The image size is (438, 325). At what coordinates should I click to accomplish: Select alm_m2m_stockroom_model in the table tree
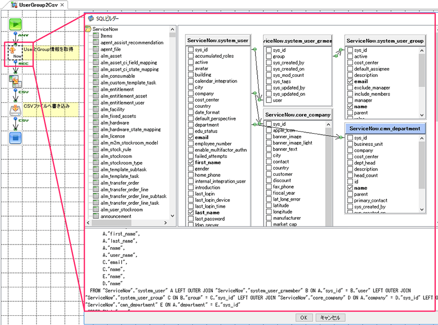(129, 143)
